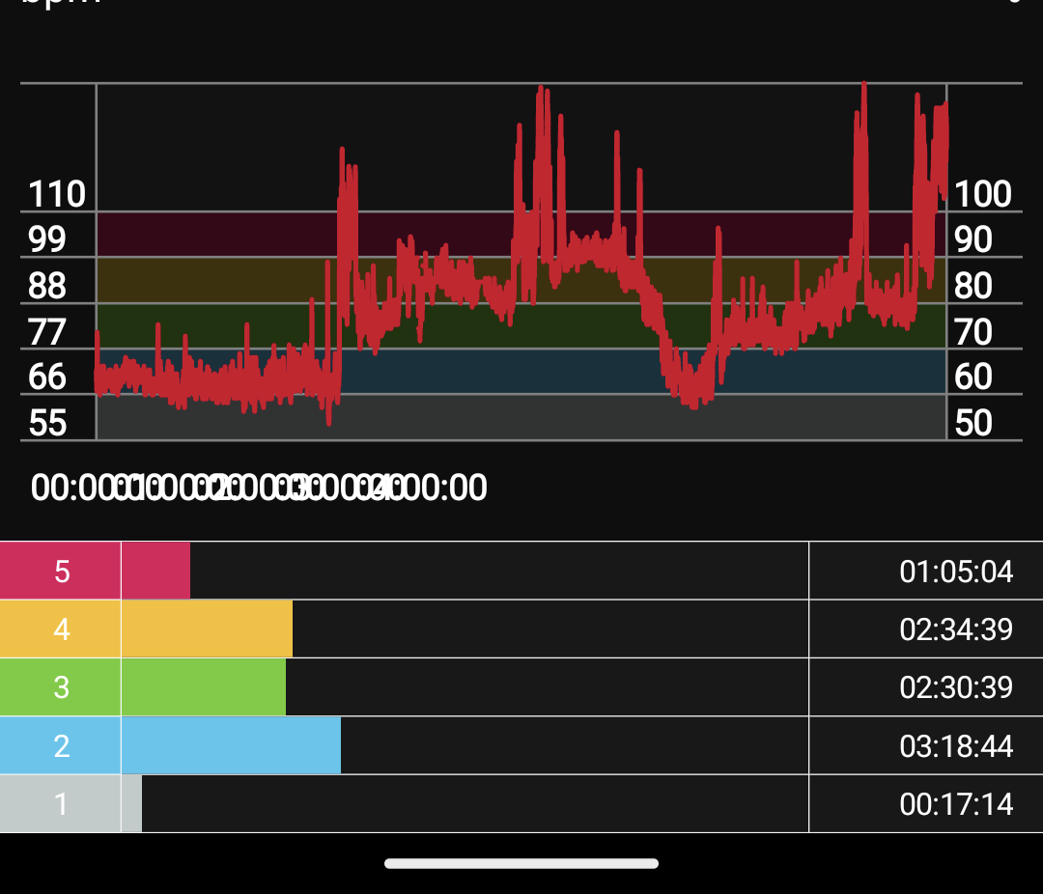
Task: Tap the Android navigation gesture bar
Action: click(x=521, y=863)
